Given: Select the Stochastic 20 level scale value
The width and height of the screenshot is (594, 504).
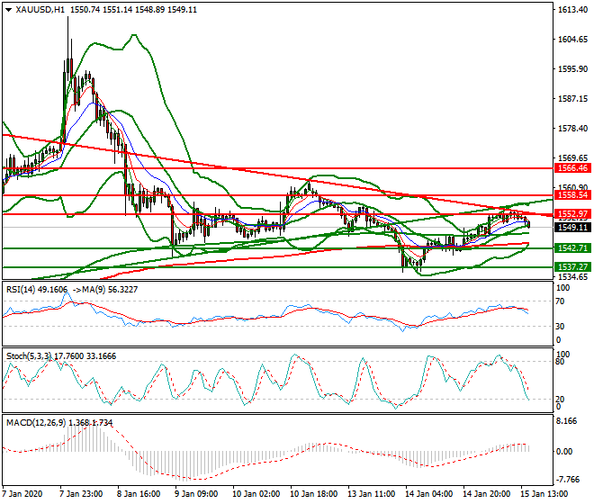Looking at the screenshot, I should [561, 399].
